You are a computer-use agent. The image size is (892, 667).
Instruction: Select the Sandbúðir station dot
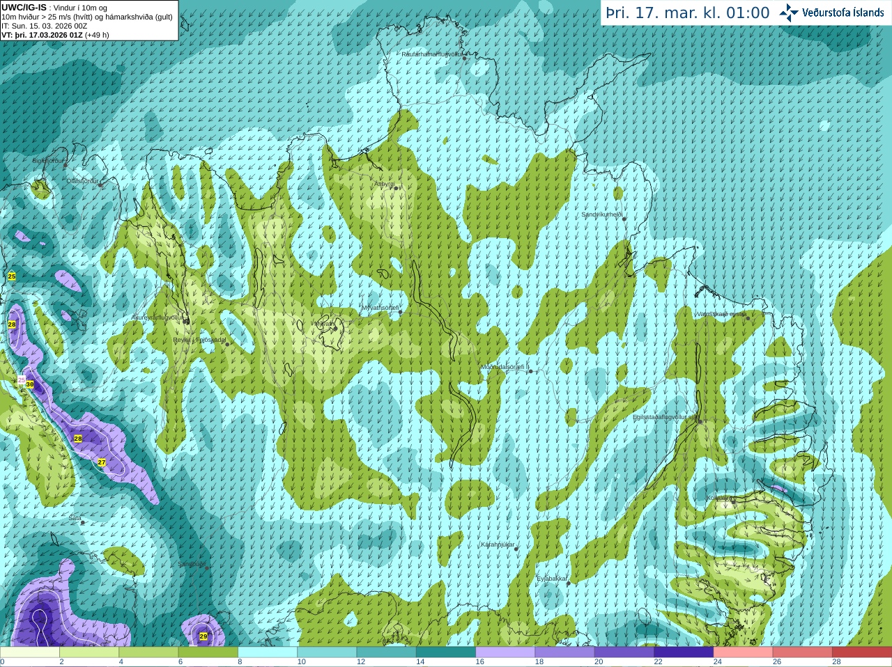(x=207, y=568)
